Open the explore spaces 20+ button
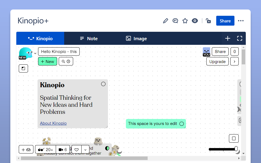 pyautogui.click(x=45, y=149)
